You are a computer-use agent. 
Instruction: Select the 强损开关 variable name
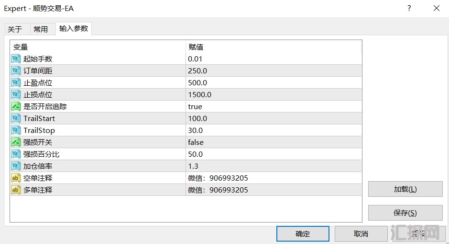(38, 142)
